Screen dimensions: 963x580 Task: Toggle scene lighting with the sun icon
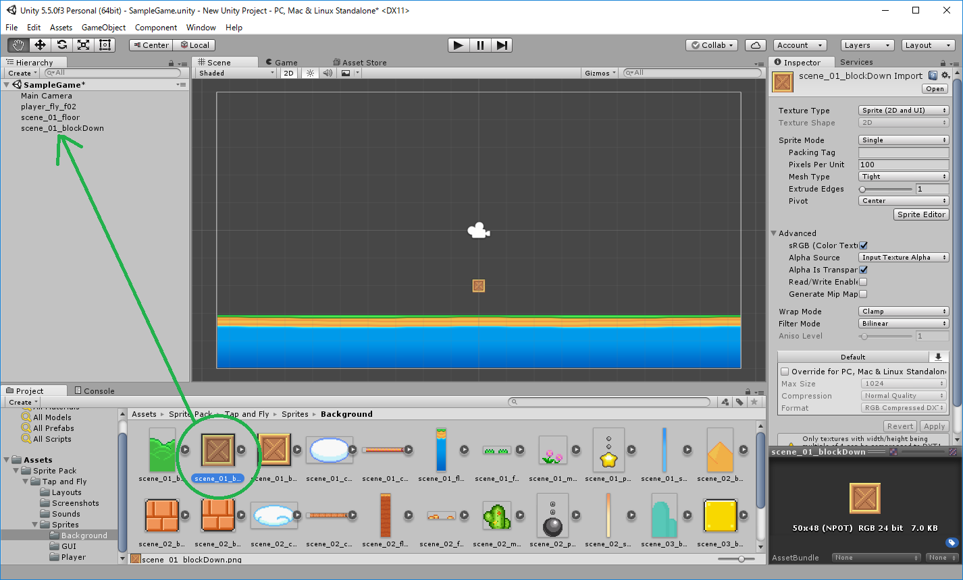[x=309, y=73]
